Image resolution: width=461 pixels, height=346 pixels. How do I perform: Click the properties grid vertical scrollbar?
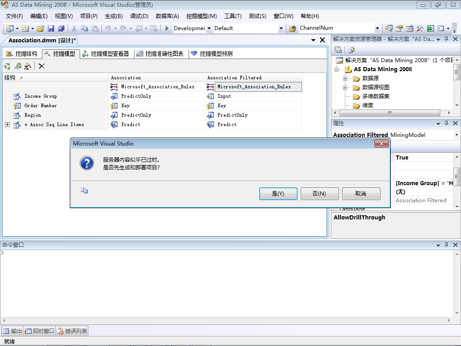coord(456,182)
